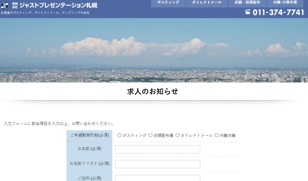The height and width of the screenshot is (181, 308).
Task: Click the phone number 011-374-7741
Action: coord(278,12)
